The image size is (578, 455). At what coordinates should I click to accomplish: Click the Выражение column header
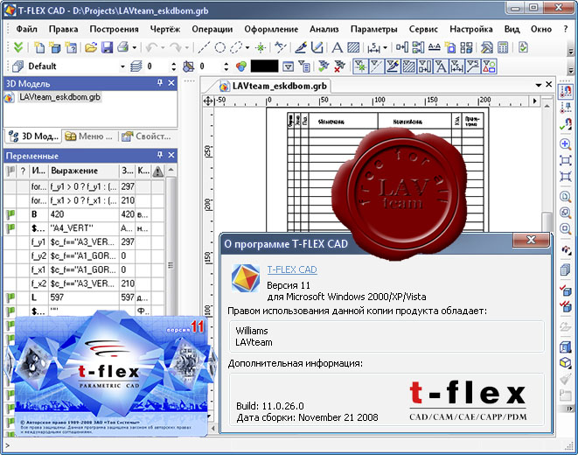[84, 171]
